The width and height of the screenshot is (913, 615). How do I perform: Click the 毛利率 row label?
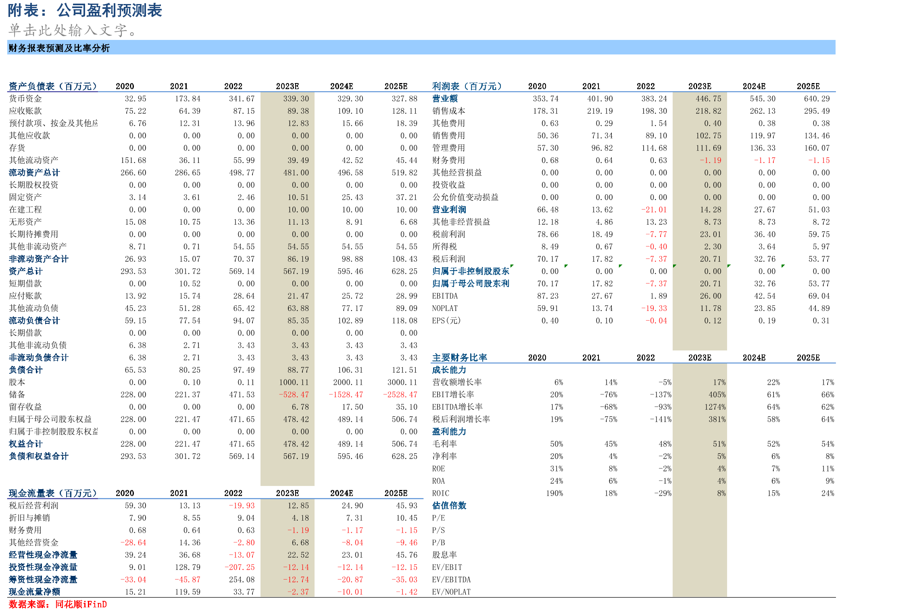445,444
